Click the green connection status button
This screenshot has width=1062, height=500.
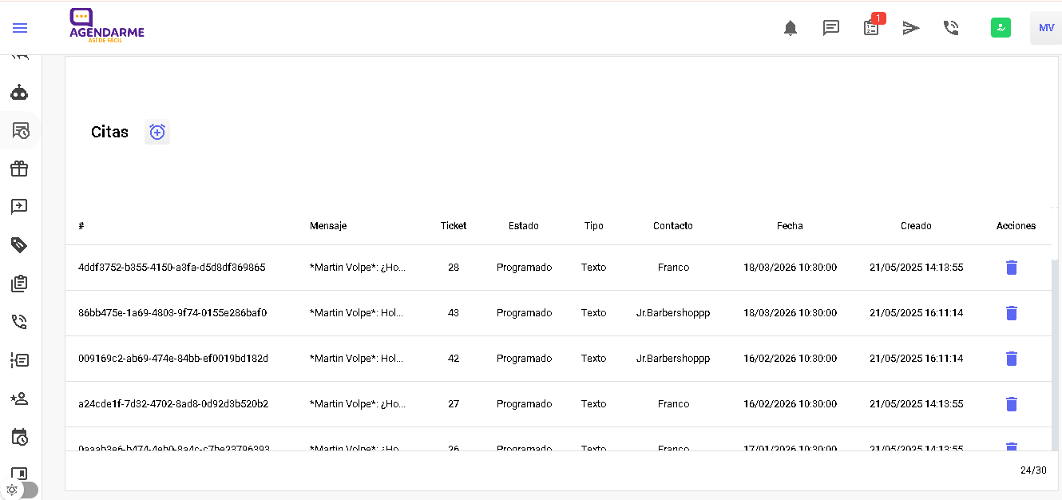click(1001, 28)
